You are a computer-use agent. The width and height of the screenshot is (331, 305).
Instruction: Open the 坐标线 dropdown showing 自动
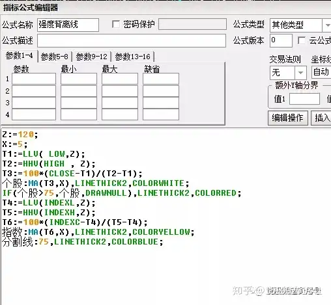[x=321, y=72]
